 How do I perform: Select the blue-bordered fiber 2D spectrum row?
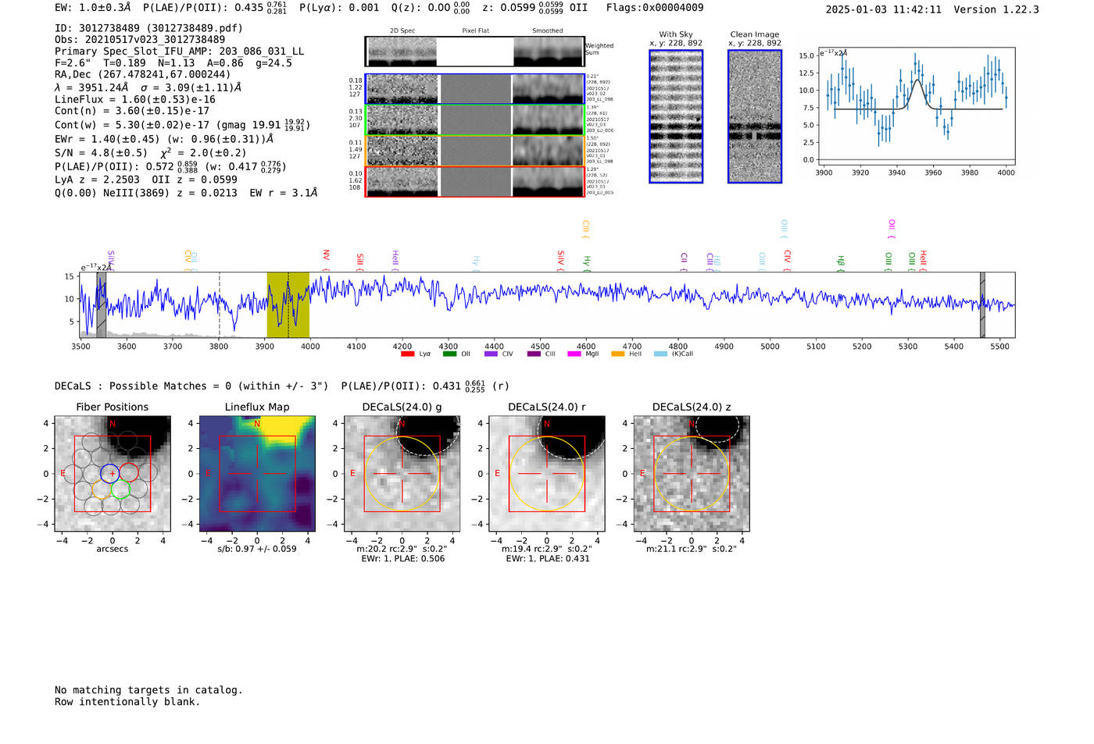pyautogui.click(x=475, y=89)
